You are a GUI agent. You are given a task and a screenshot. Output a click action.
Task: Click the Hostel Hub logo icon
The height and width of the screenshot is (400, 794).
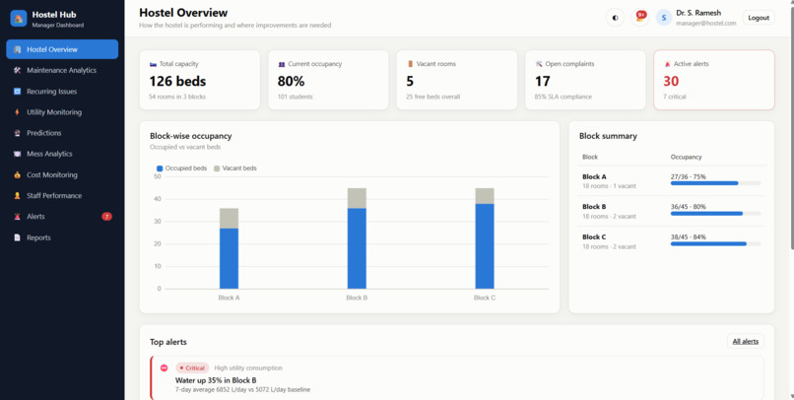pyautogui.click(x=19, y=19)
